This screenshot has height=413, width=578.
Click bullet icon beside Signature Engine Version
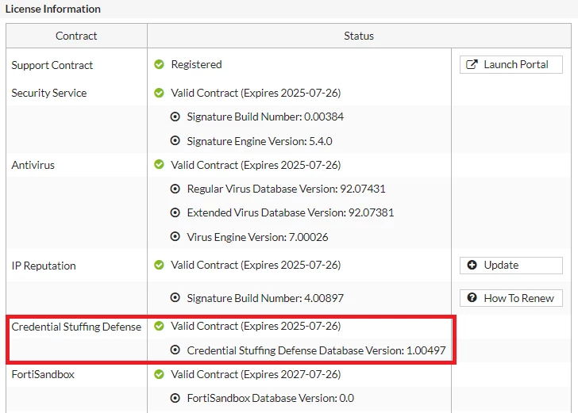(x=175, y=140)
